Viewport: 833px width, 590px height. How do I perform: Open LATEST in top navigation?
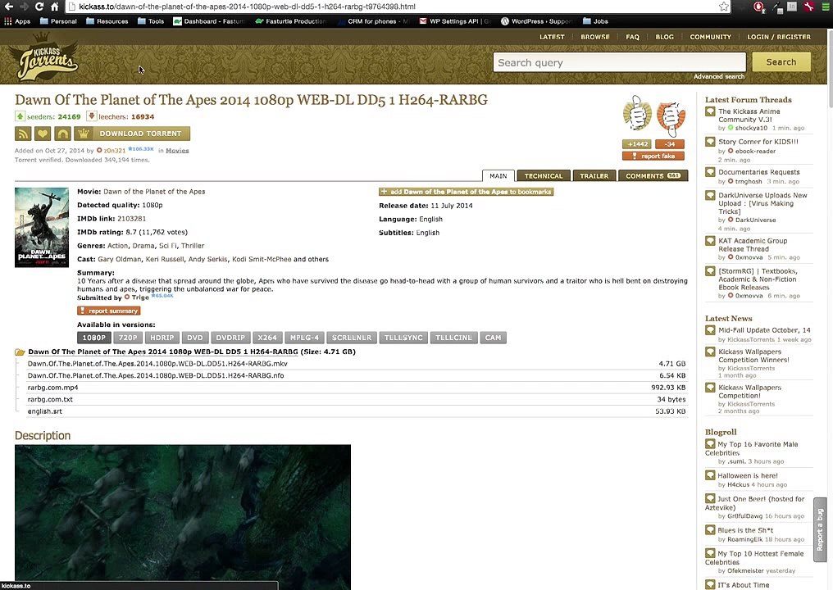[552, 37]
